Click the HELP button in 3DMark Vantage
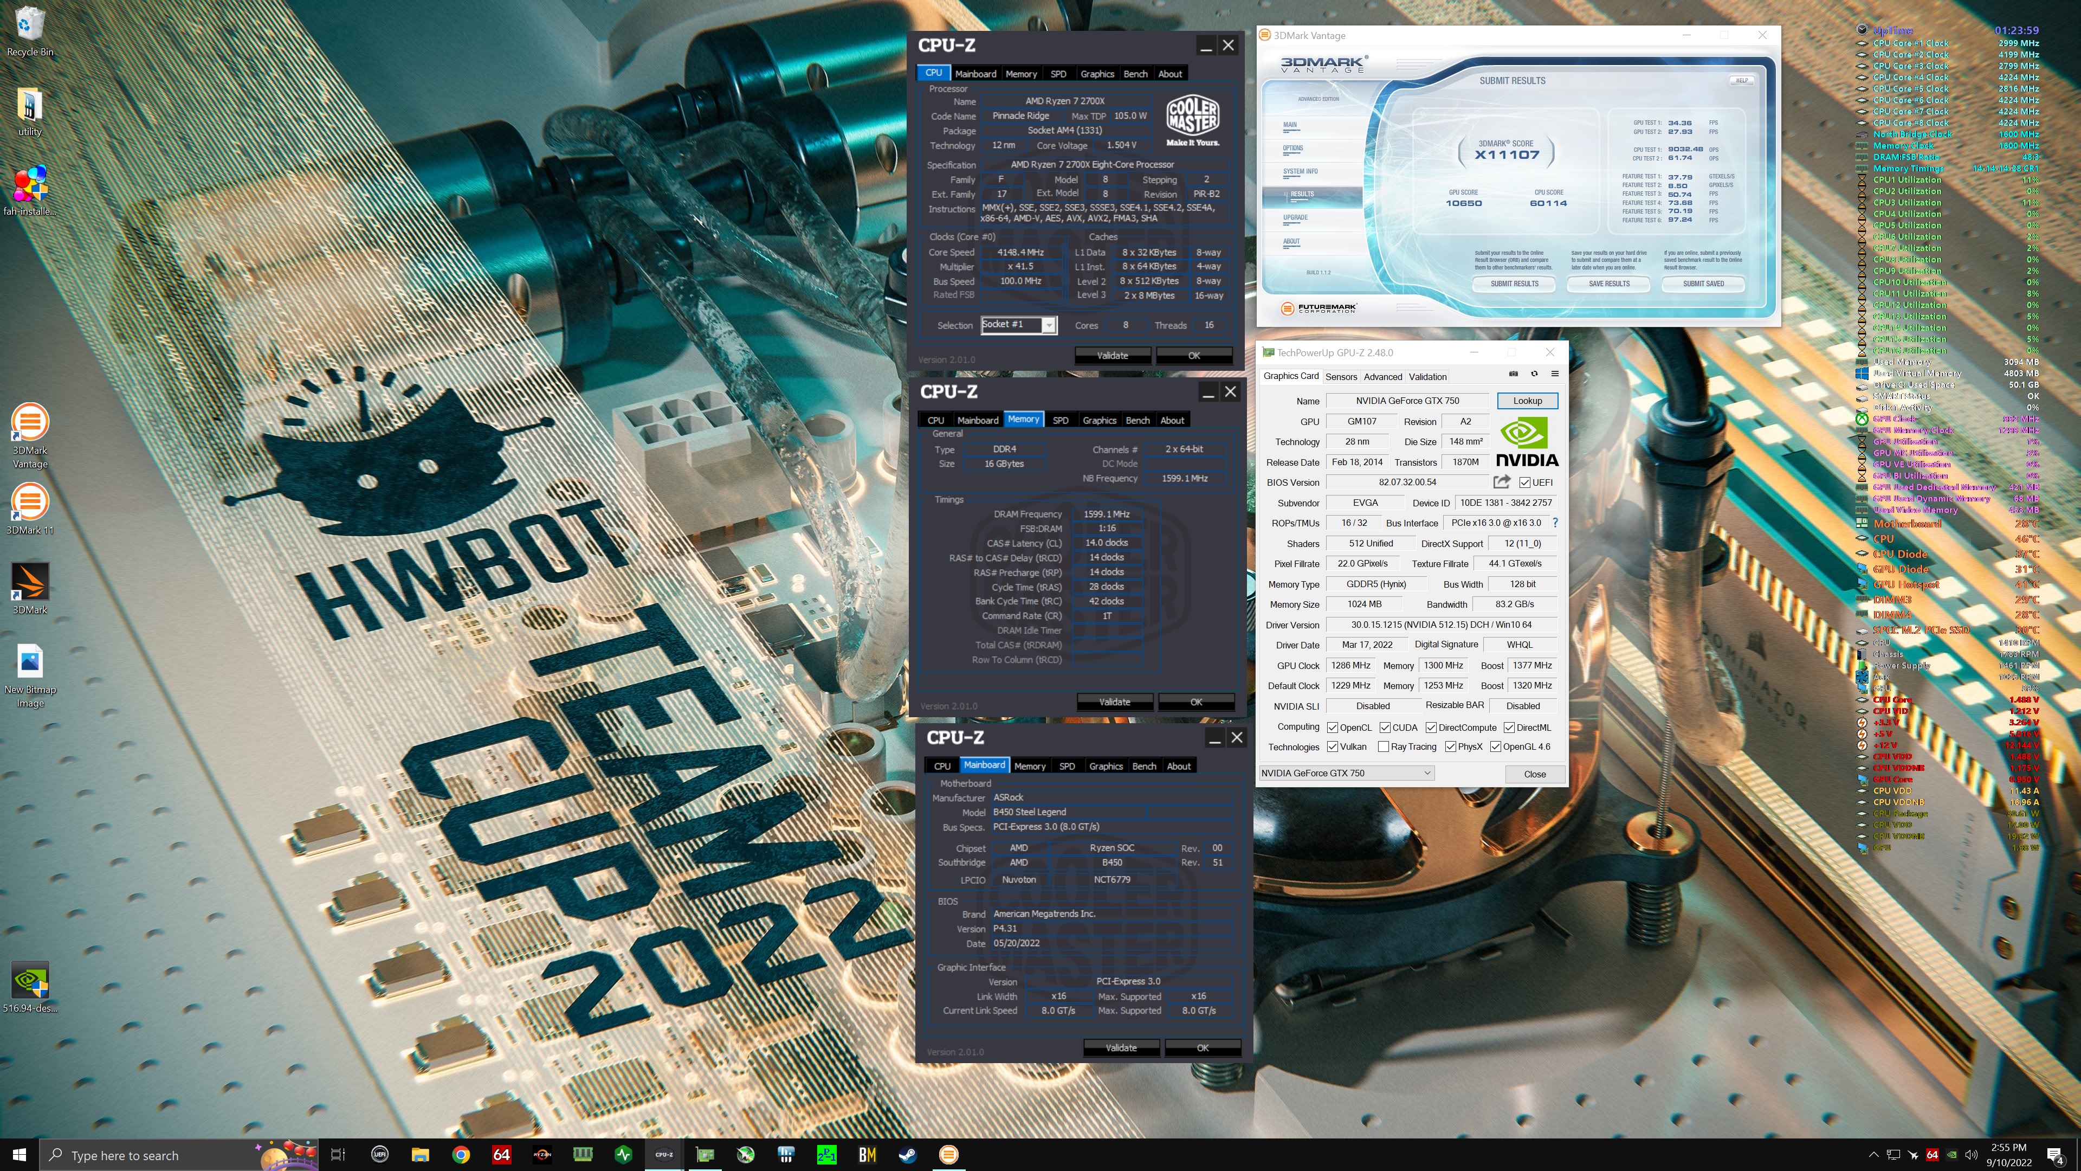The height and width of the screenshot is (1171, 2081). click(1741, 81)
